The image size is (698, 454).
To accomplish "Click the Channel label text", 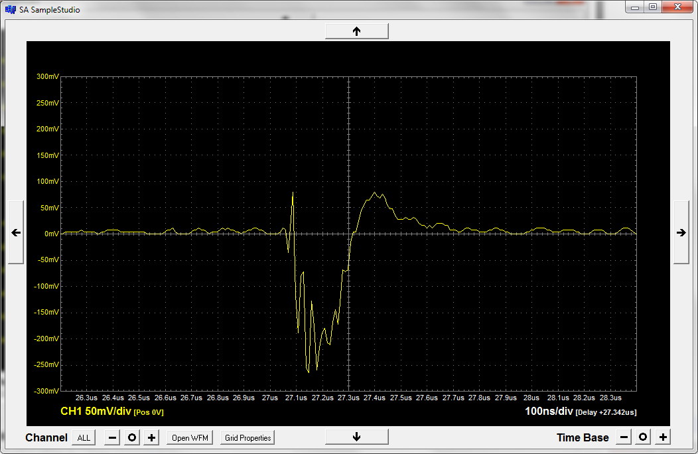I will (x=46, y=437).
